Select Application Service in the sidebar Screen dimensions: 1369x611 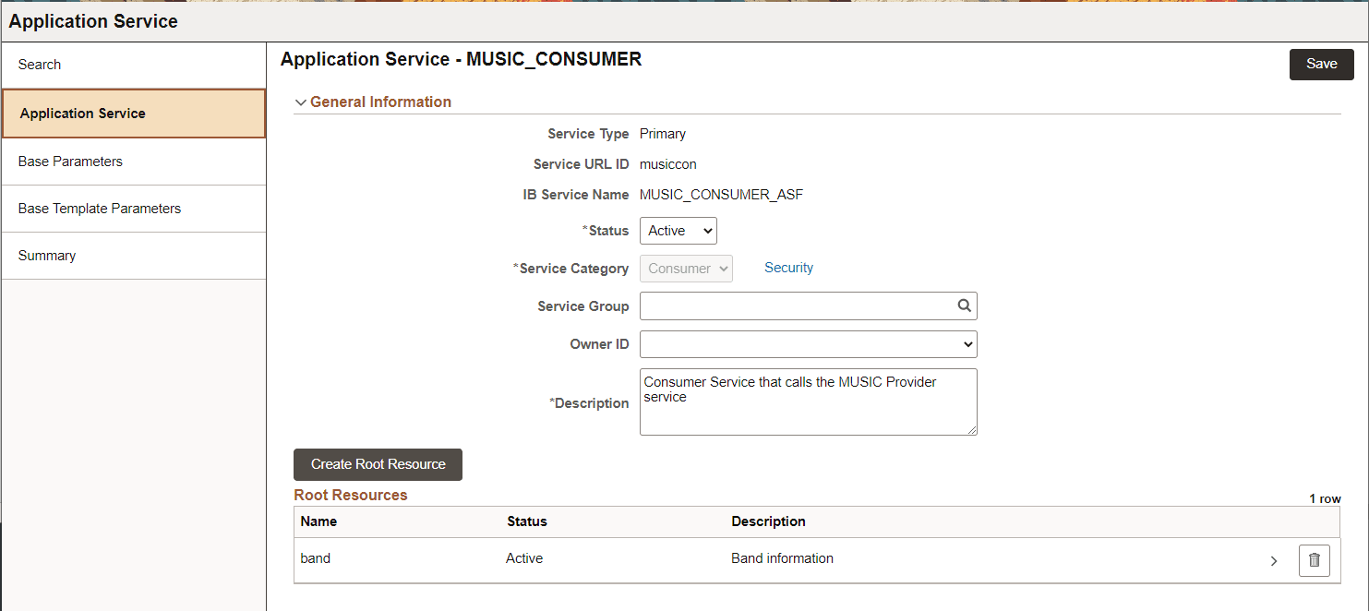81,113
